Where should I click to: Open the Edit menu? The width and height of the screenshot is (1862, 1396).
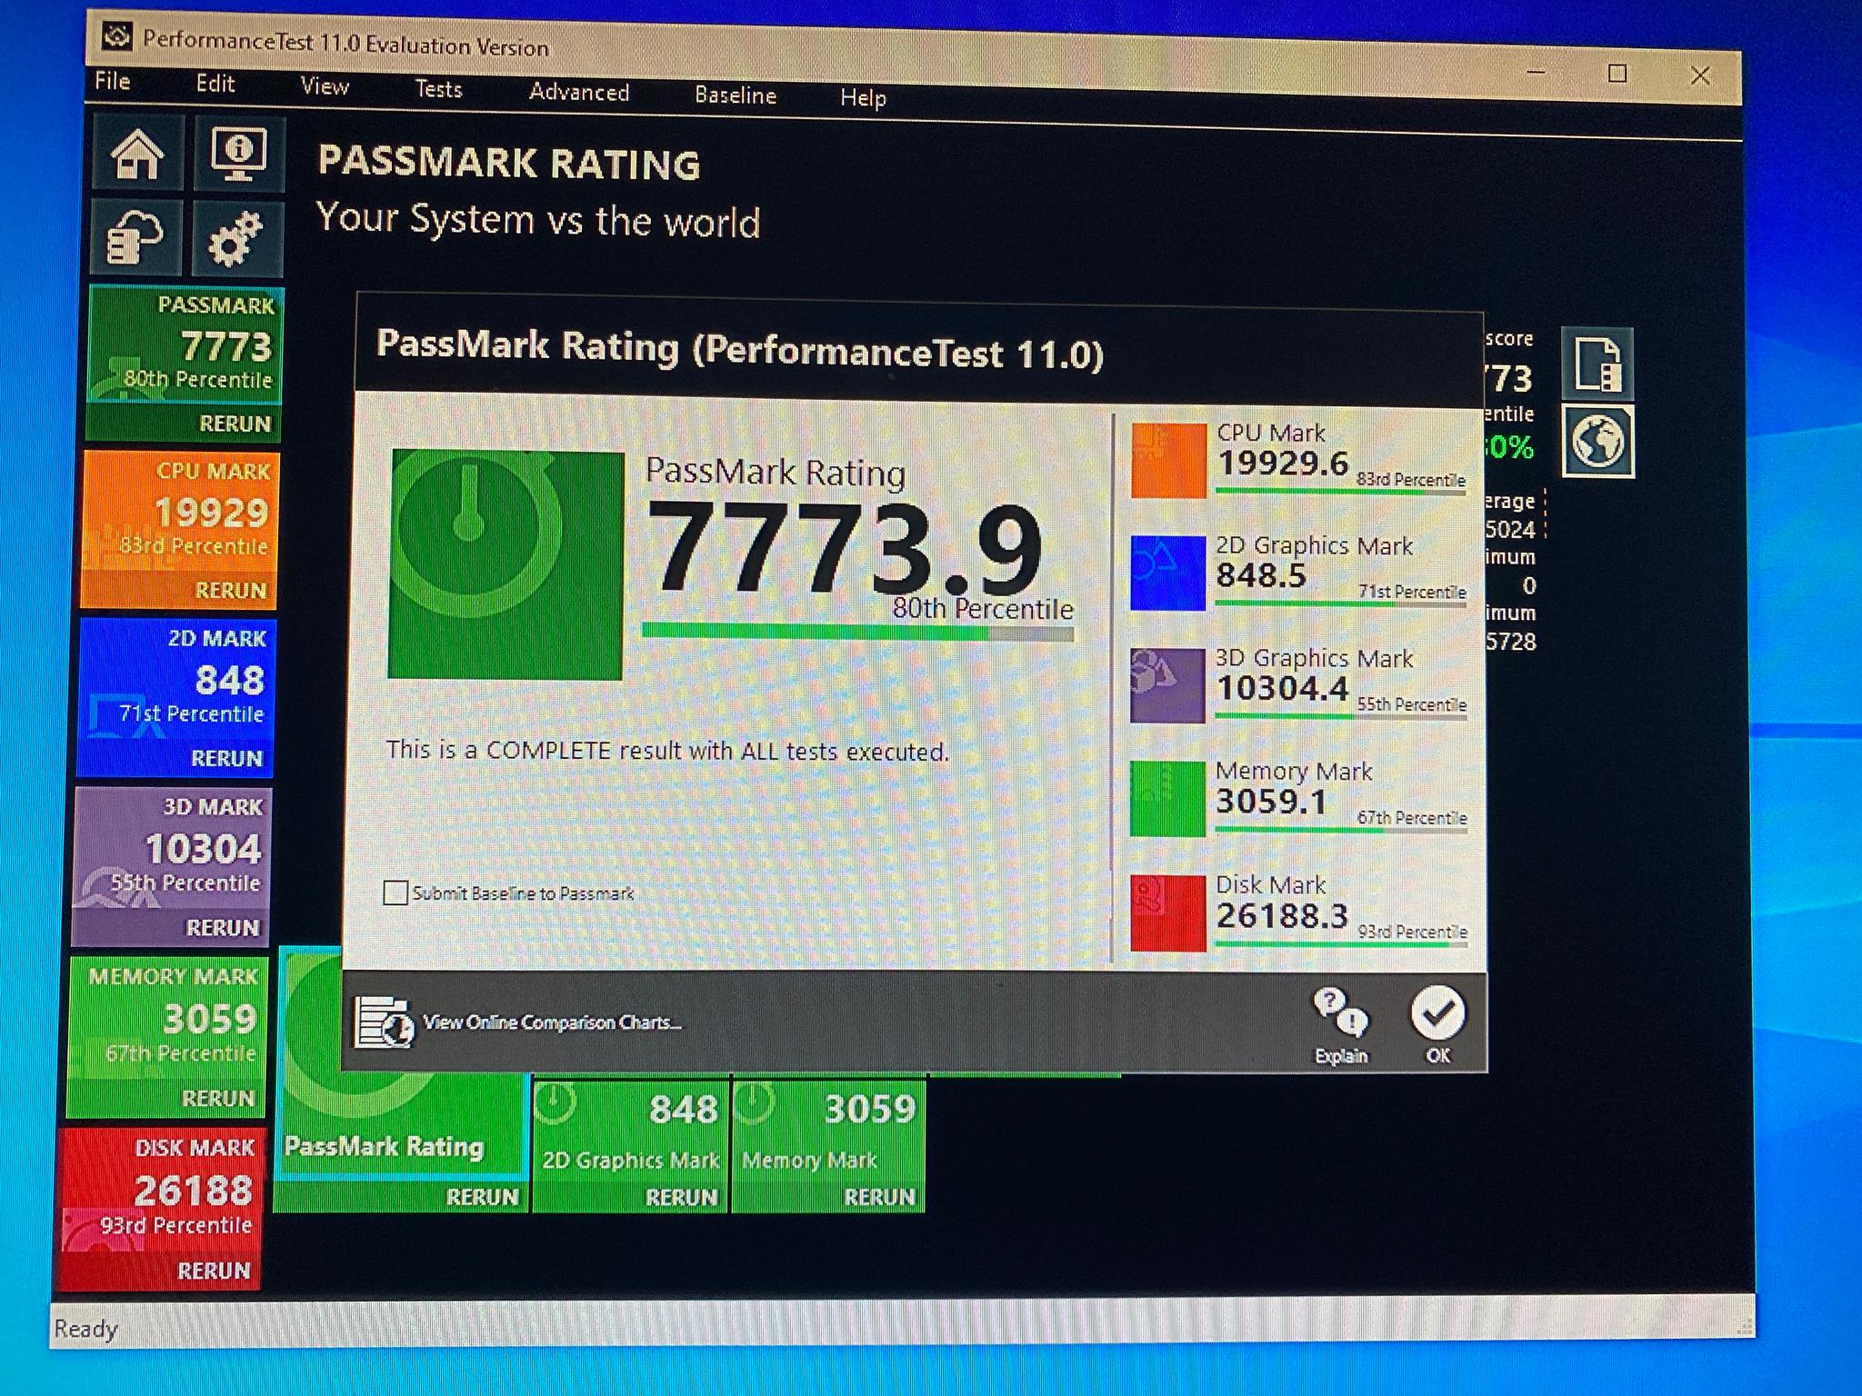(215, 84)
